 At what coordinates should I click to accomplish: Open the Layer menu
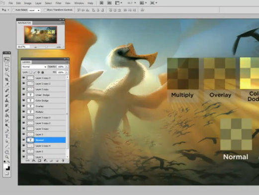(x=38, y=3)
